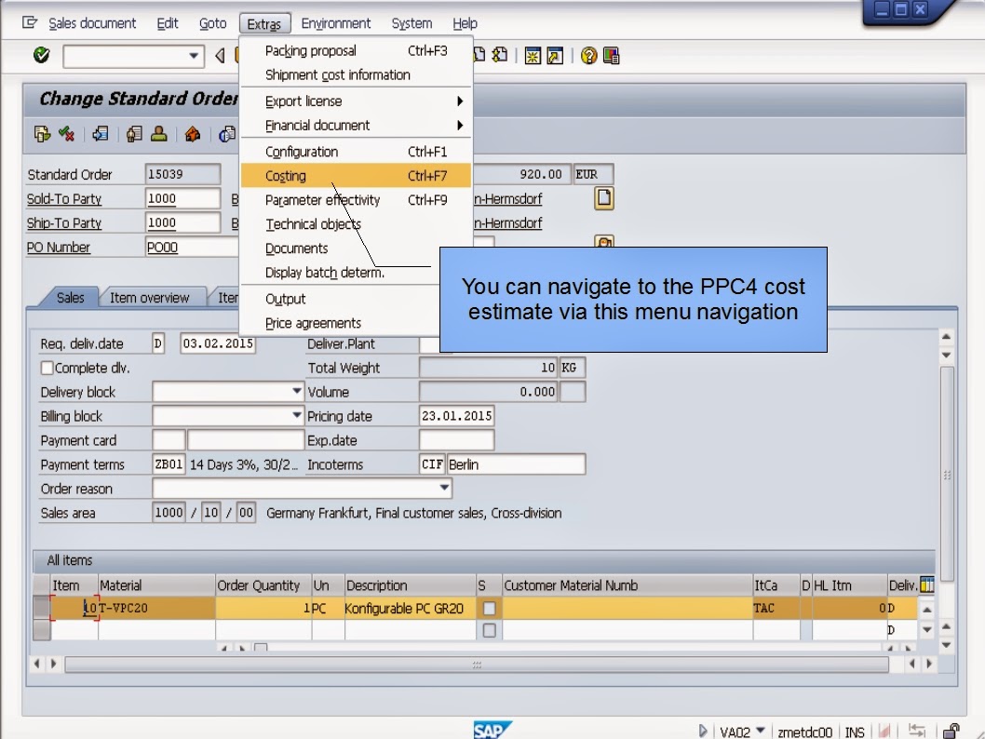Switch to the Item overview tab
This screenshot has height=739, width=985.
150,298
